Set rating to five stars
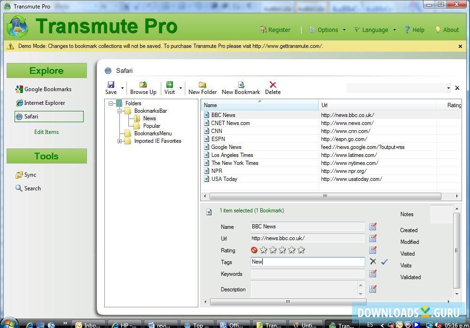 pyautogui.click(x=301, y=250)
